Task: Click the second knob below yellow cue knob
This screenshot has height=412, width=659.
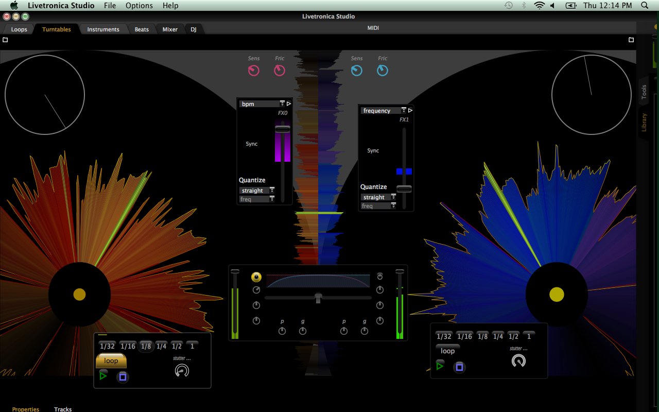Action: click(x=256, y=305)
